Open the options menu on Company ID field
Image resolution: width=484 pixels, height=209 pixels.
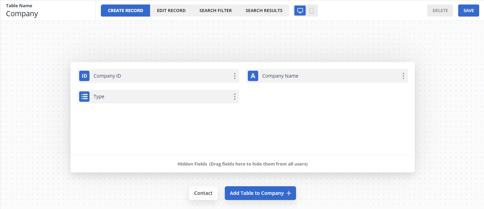[234, 76]
